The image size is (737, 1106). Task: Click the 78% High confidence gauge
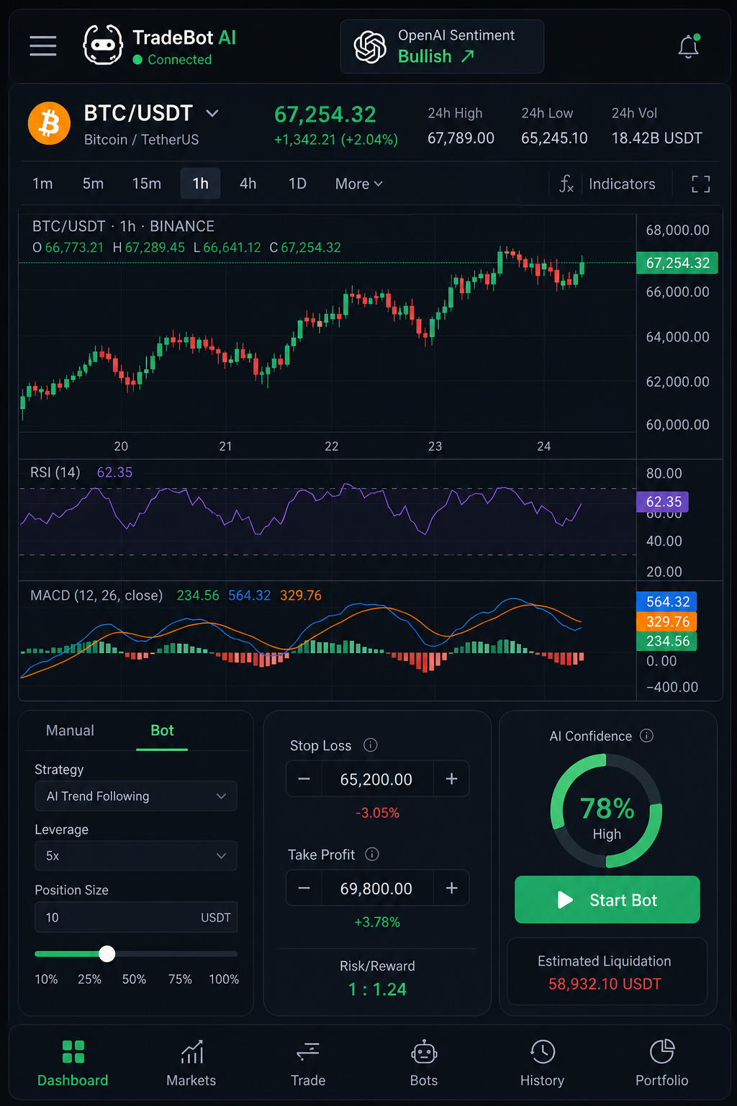(x=606, y=810)
